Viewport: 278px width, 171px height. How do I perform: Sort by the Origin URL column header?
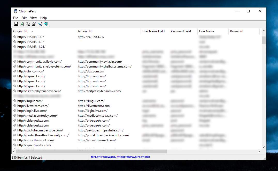(x=44, y=31)
